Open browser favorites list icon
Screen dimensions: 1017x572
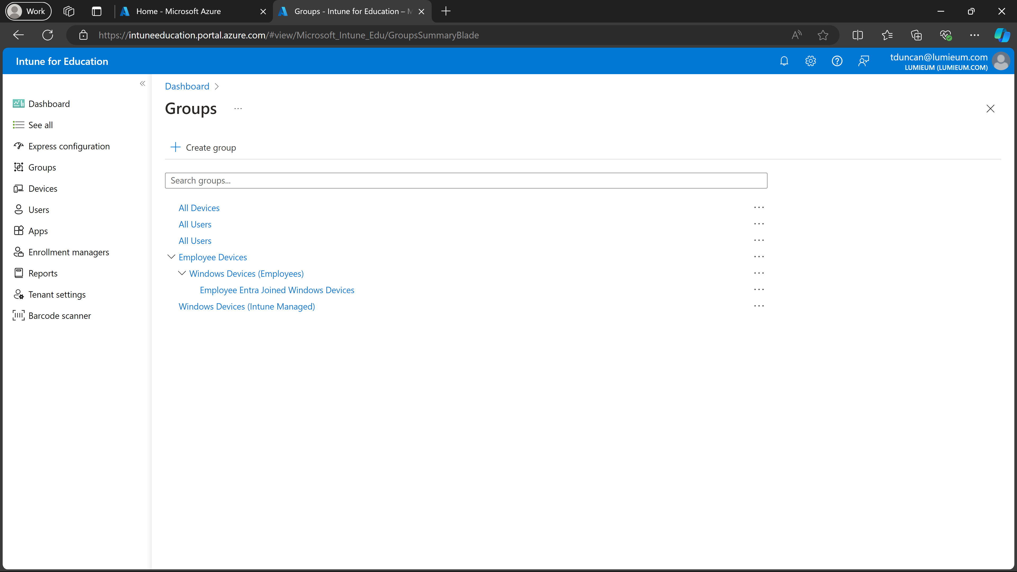coord(887,35)
